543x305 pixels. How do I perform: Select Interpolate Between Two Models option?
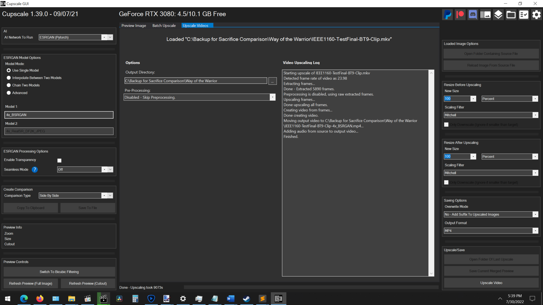tap(9, 78)
